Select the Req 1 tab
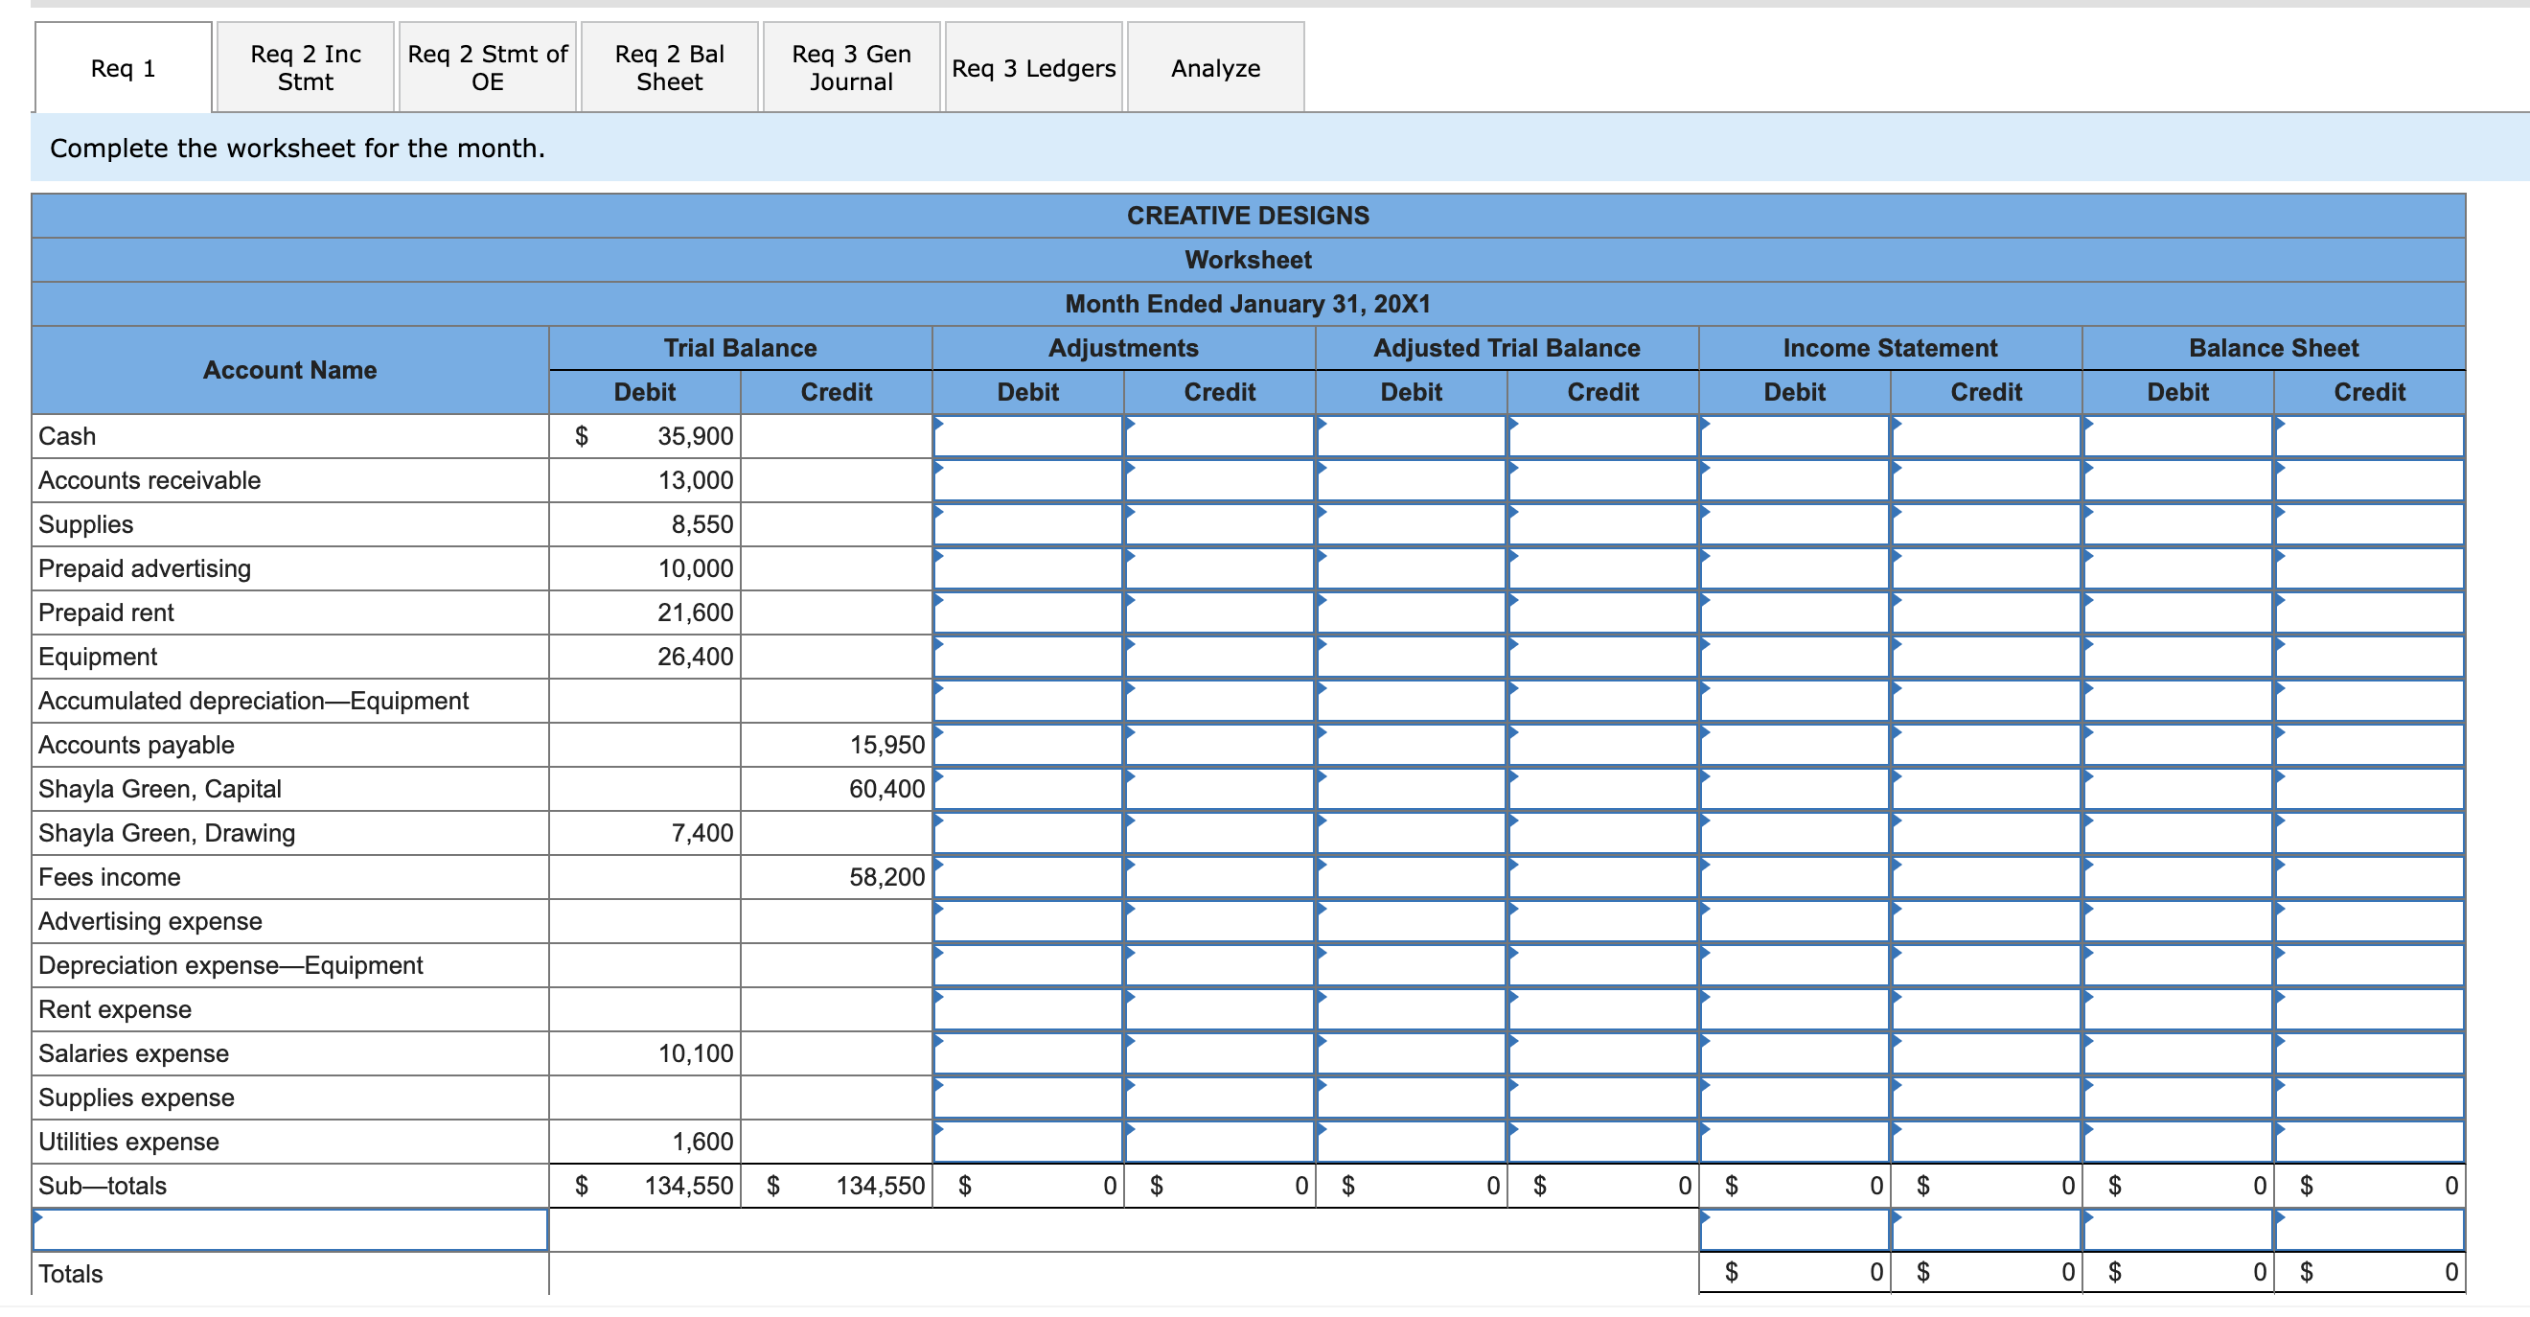The width and height of the screenshot is (2530, 1317). click(121, 68)
